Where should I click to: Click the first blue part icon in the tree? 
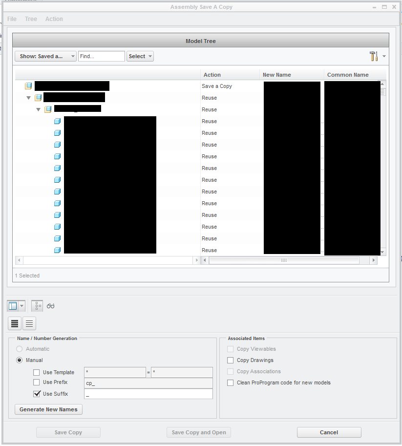[57, 121]
